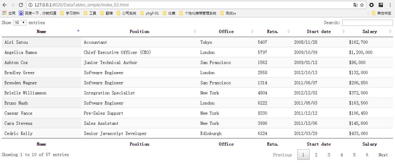The height and width of the screenshot is (163, 395).
Task: Click the browser back arrow
Action: [5, 5]
